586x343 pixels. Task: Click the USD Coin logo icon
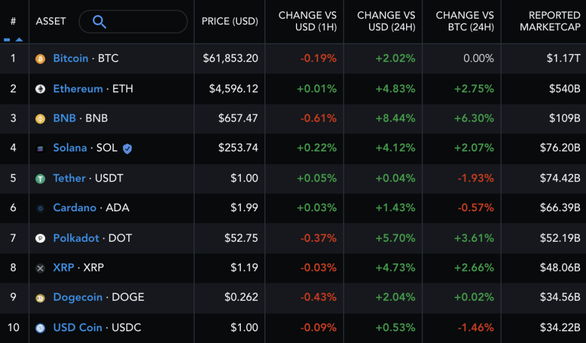tap(40, 328)
